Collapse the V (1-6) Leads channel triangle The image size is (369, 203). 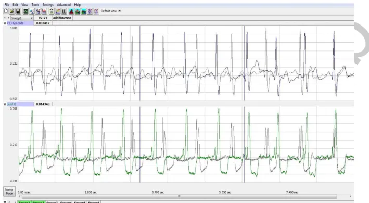click(x=5, y=23)
